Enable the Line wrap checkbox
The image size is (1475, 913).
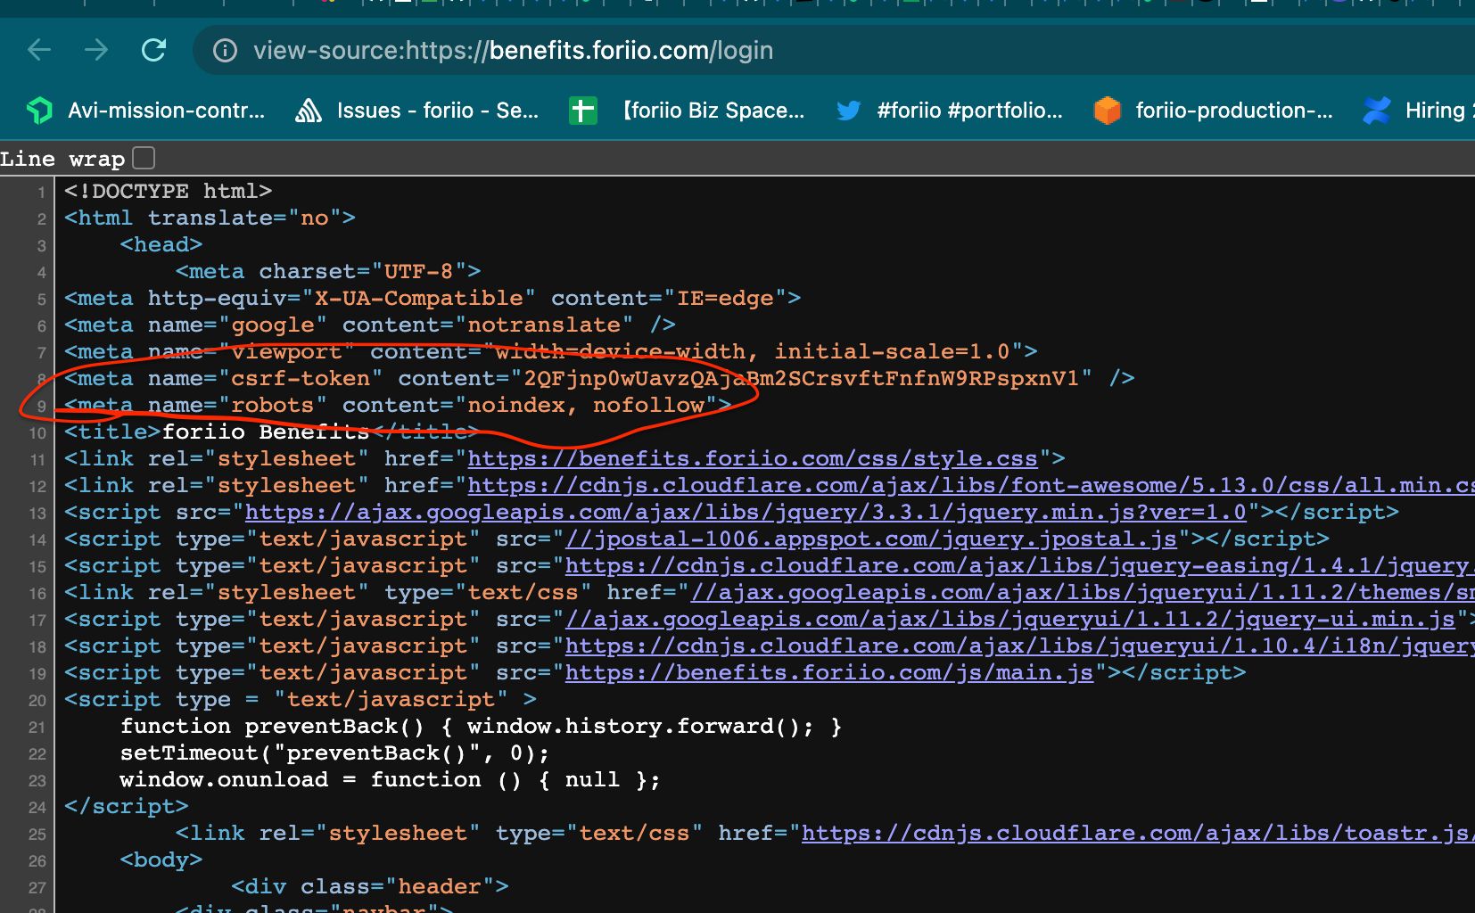point(144,159)
